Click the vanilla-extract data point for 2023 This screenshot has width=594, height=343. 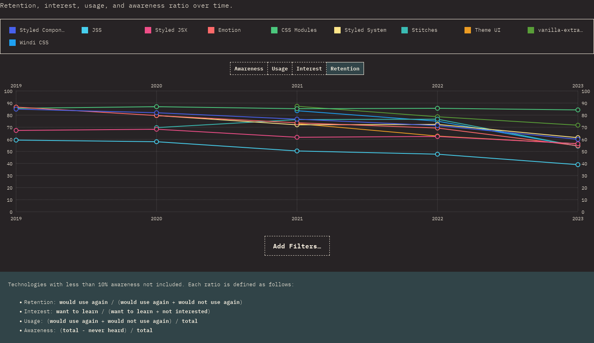click(x=578, y=125)
